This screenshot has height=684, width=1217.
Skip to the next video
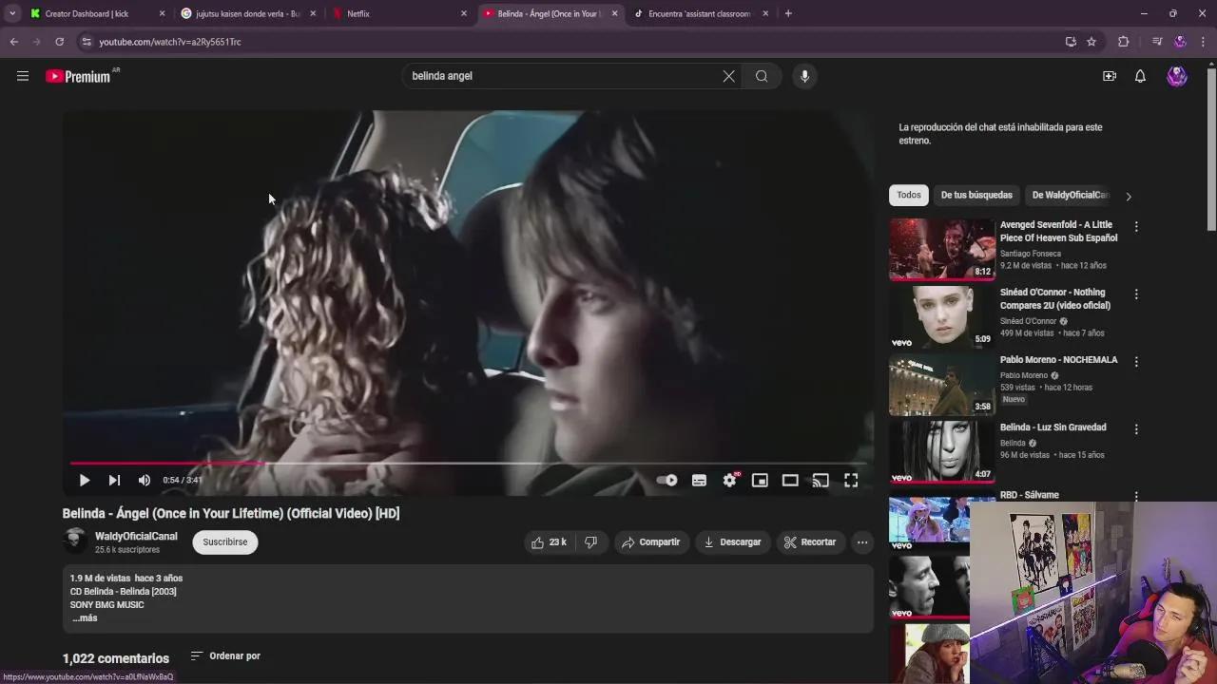click(x=114, y=481)
